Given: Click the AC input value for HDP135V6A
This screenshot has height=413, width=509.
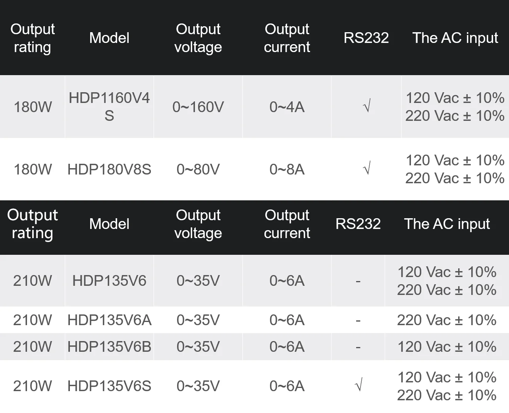Looking at the screenshot, I should [x=447, y=320].
